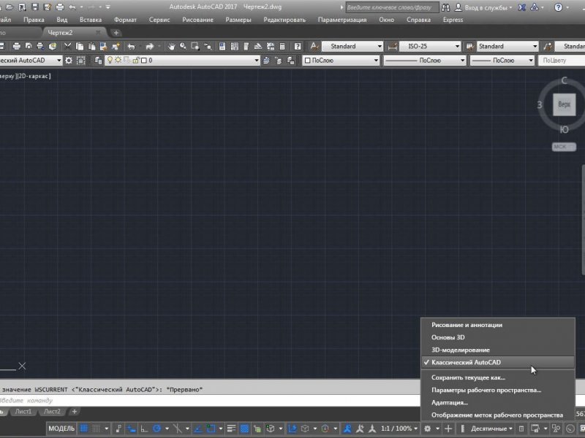
Task: Add new drawing tab with plus button
Action: 116,33
